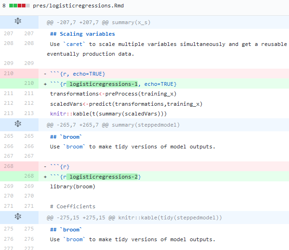The image size is (289, 250).
Task: Click highlighted text logisticregressions-2
Action: point(103,177)
